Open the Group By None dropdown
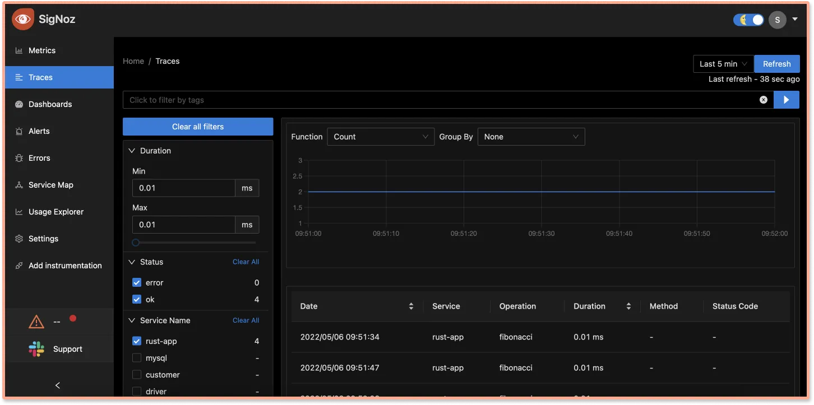The width and height of the screenshot is (814, 405). [x=531, y=137]
